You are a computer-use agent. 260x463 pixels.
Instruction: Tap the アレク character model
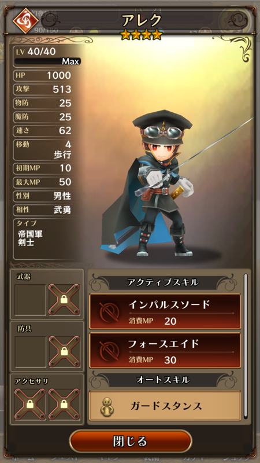(165, 183)
